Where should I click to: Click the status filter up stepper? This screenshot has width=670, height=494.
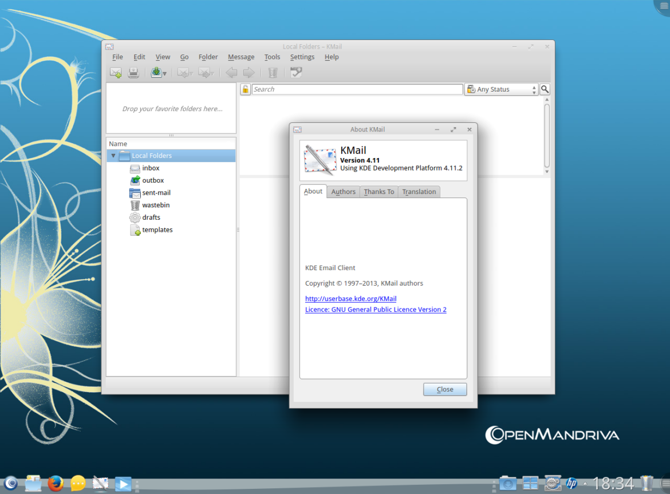tap(534, 86)
